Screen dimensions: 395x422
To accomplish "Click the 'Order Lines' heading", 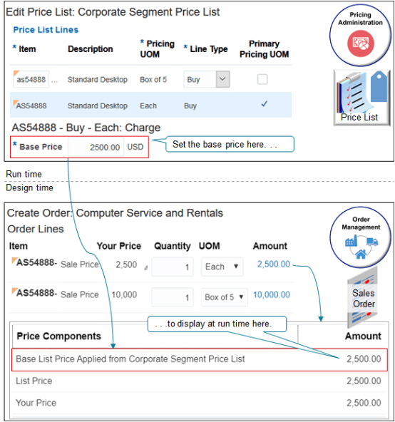I will pos(36,229).
